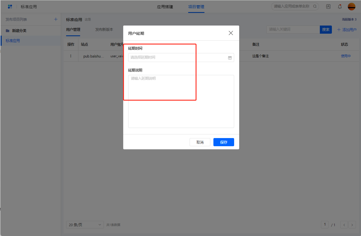Click into the 延期说明 text area

181,101
